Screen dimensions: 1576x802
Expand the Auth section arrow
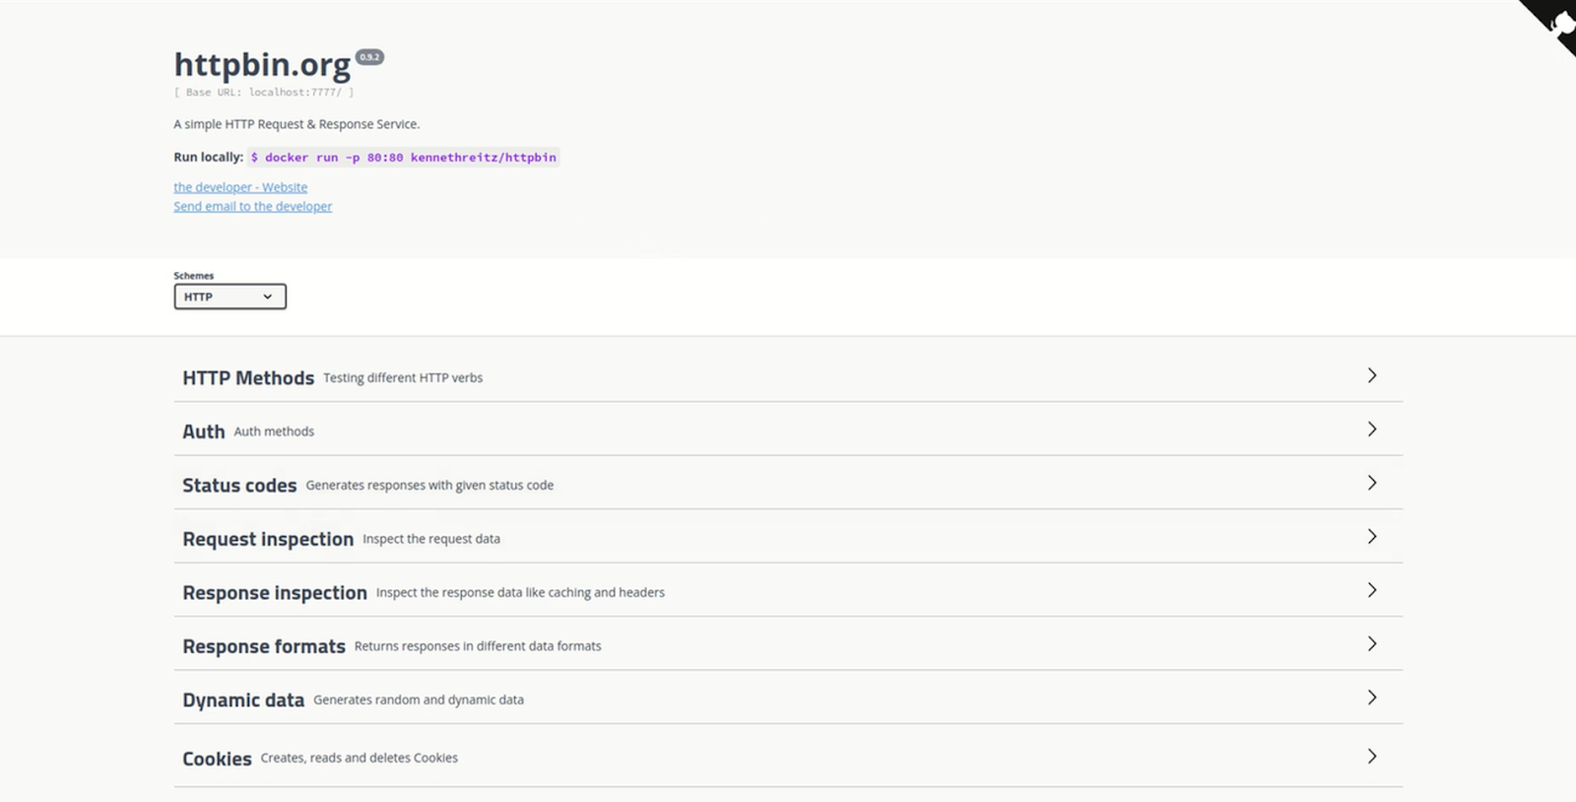pos(1371,430)
